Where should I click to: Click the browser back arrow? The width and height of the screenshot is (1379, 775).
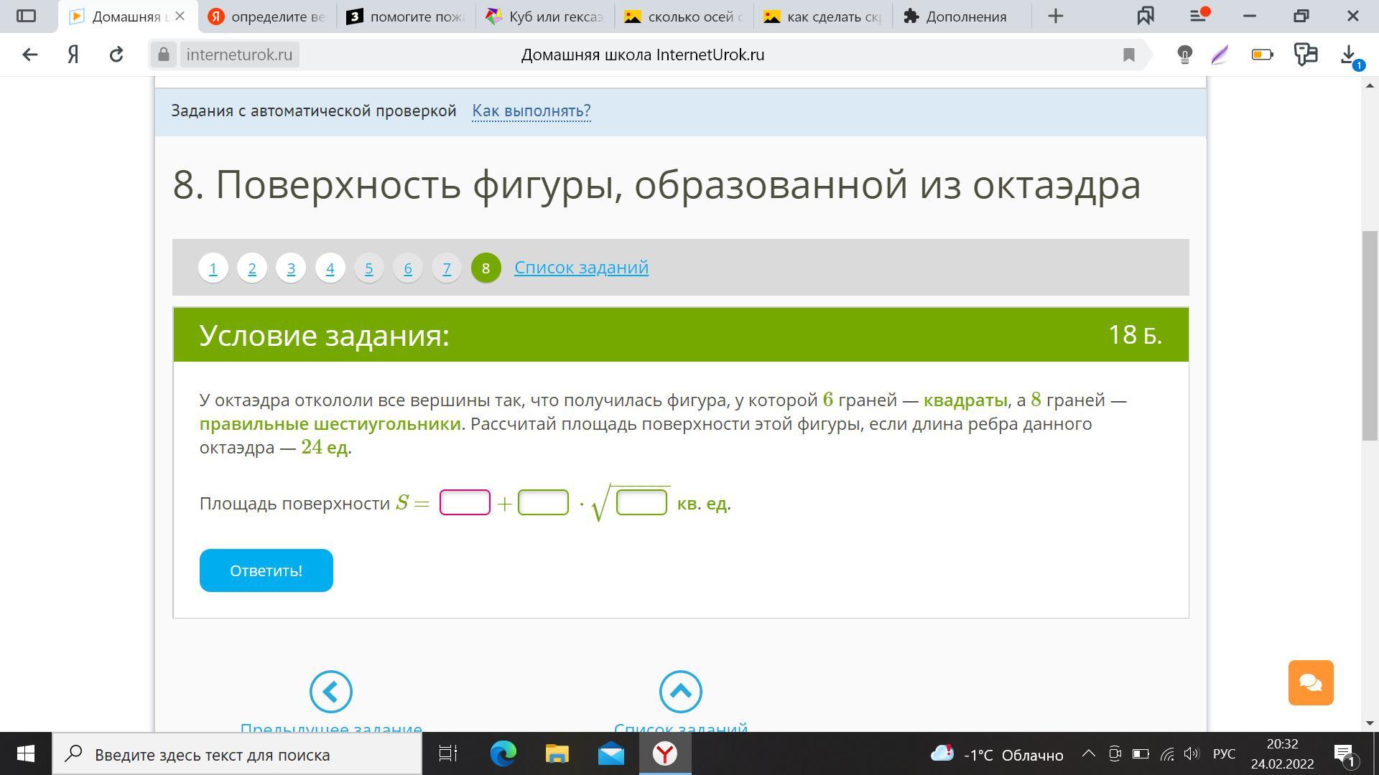pyautogui.click(x=29, y=55)
